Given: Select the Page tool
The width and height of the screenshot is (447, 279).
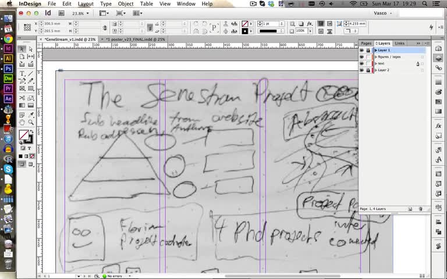Looking at the screenshot, I should [x=22, y=56].
